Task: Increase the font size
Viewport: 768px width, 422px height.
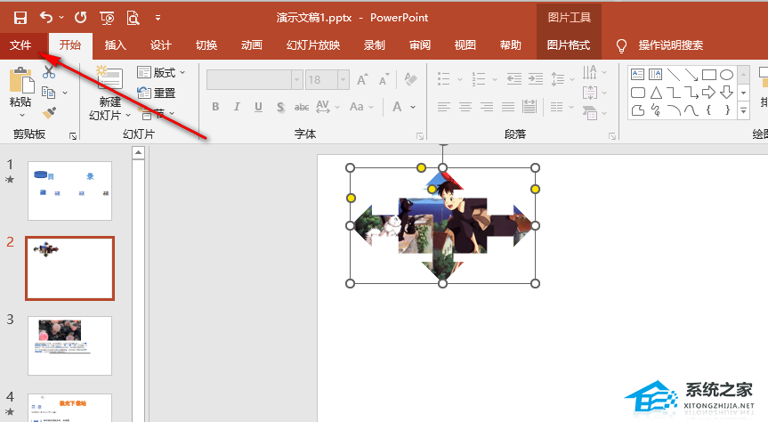Action: click(362, 79)
